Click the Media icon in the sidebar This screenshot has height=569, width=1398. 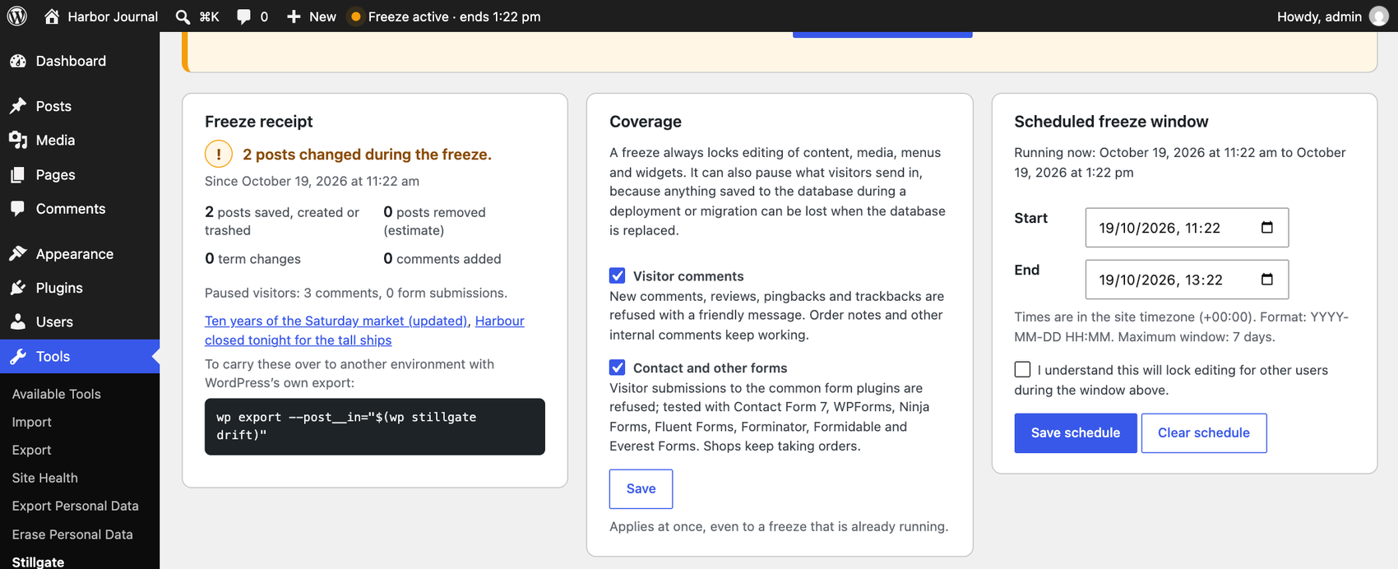18,141
